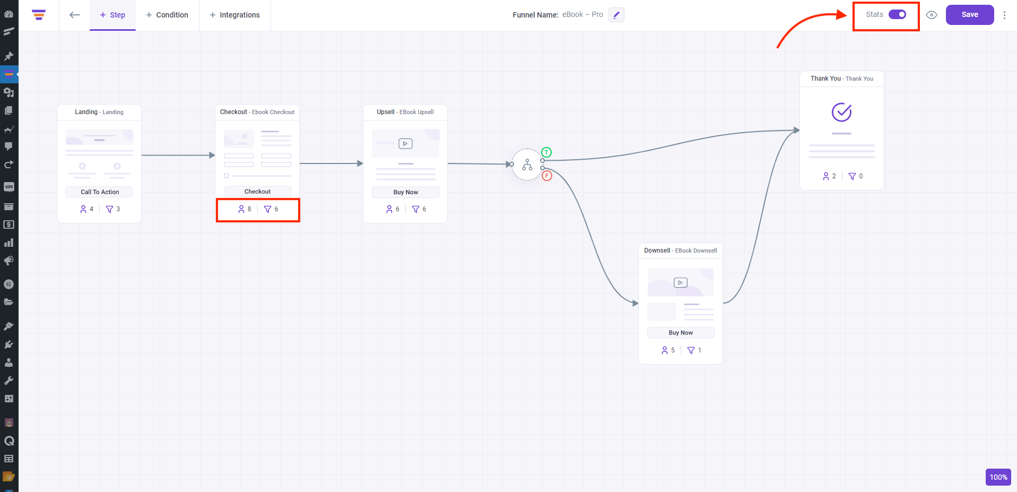Open Tools wrench sidebar icon
The image size is (1017, 492).
[8, 381]
